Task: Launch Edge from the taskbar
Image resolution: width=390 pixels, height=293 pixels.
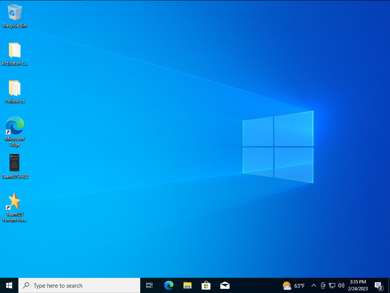Action: [x=169, y=285]
